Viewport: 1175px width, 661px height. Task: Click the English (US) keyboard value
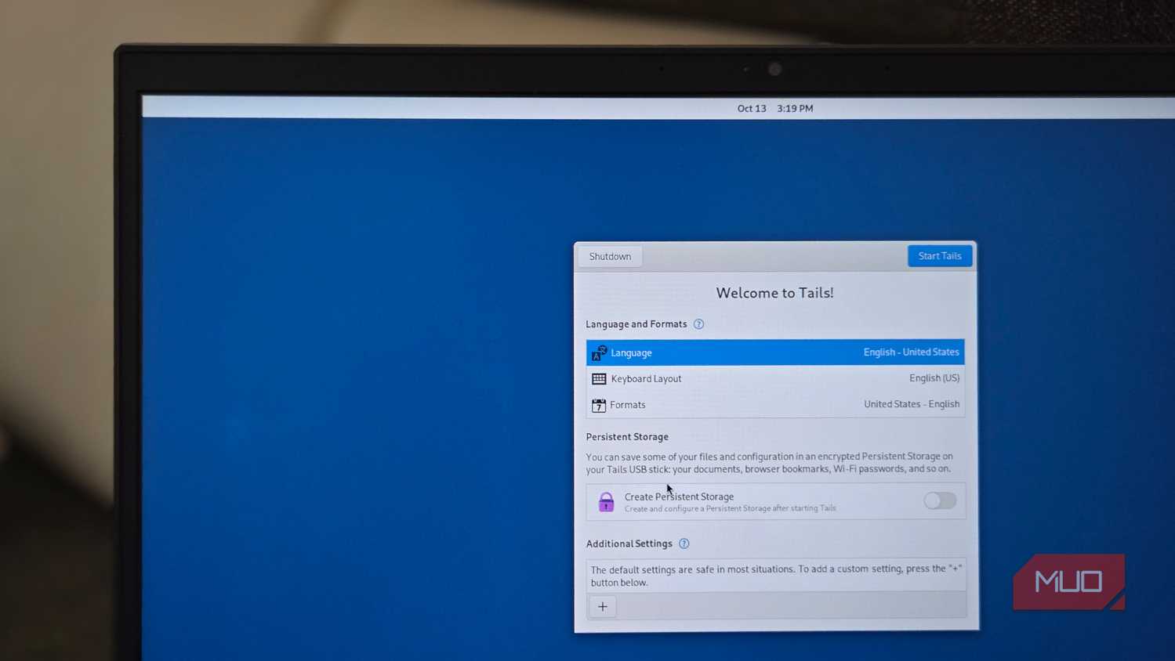click(x=934, y=378)
